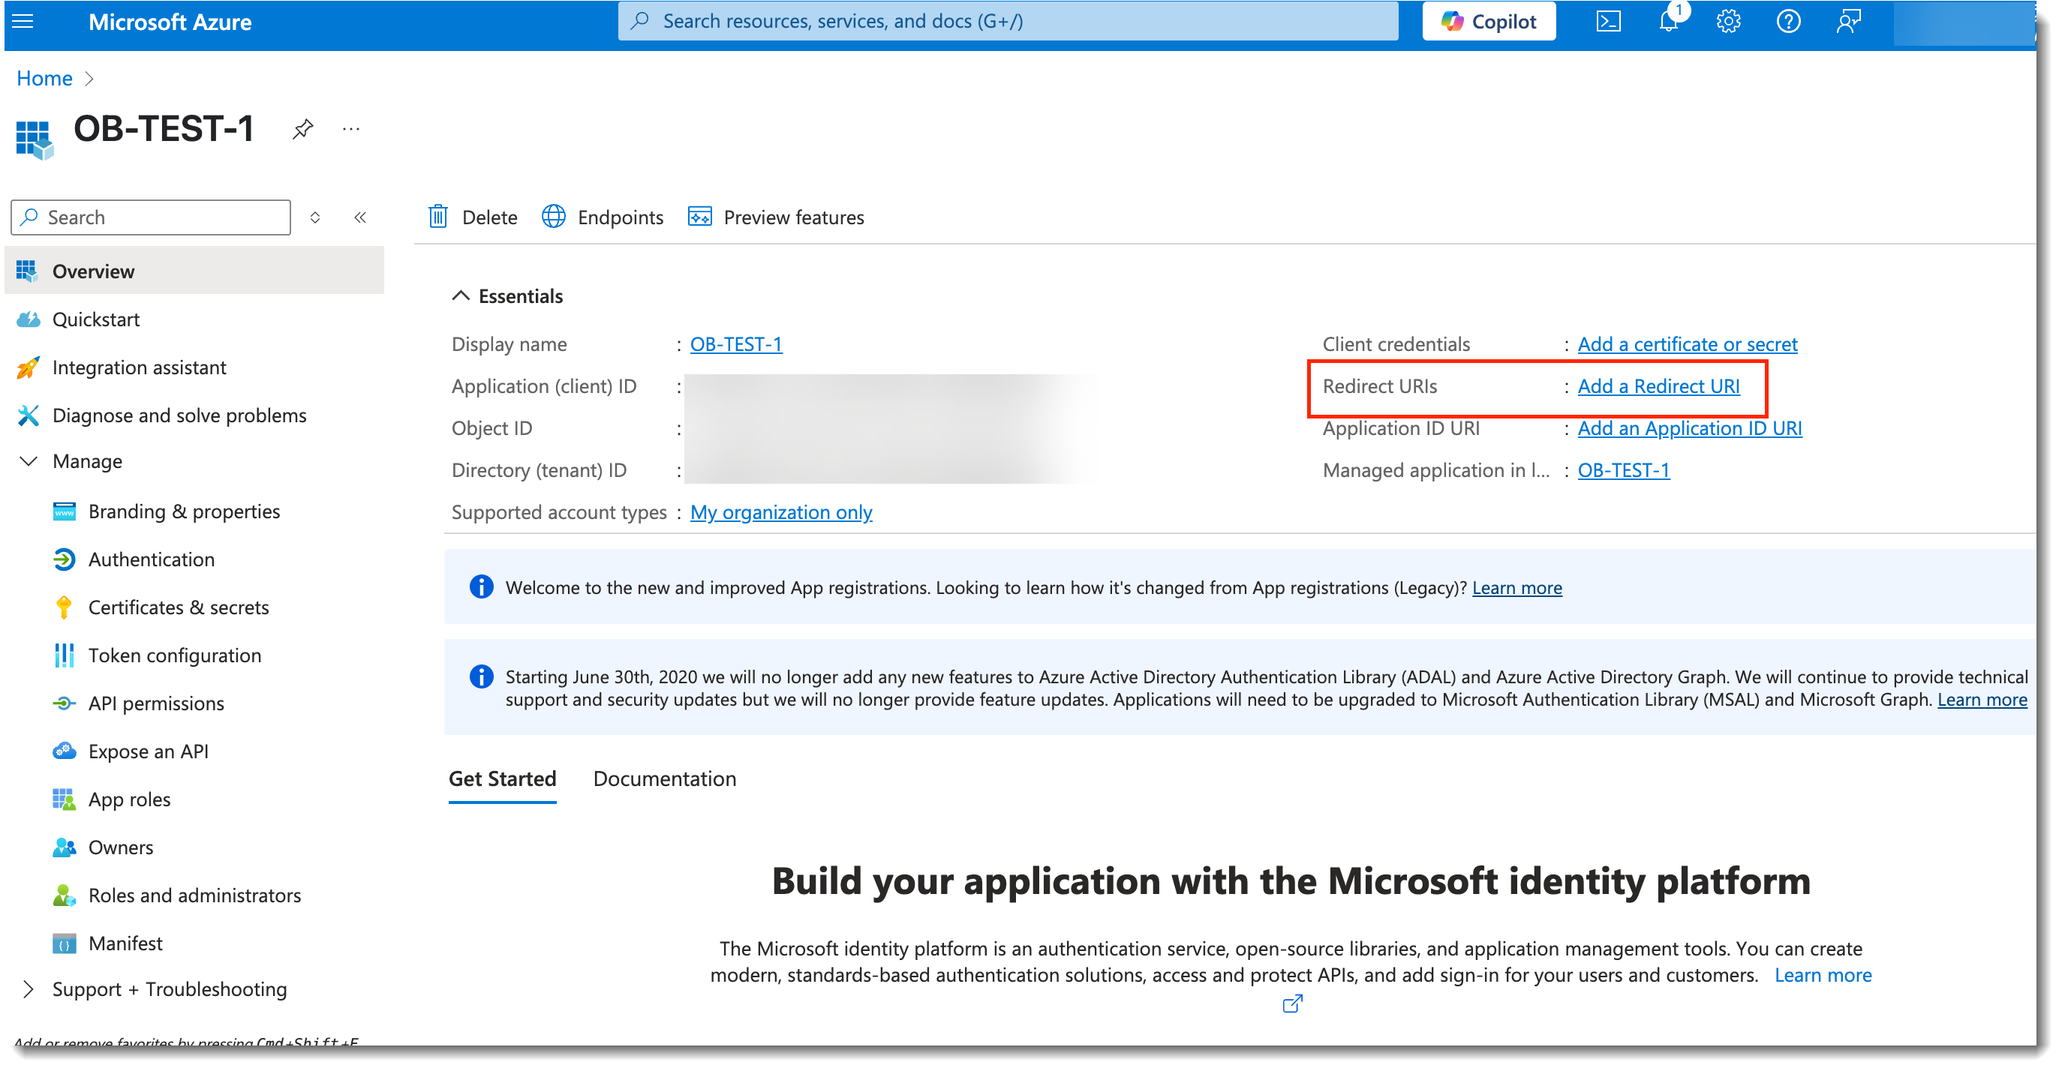
Task: Open Cloud Shell from the top bar
Action: coord(1608,22)
